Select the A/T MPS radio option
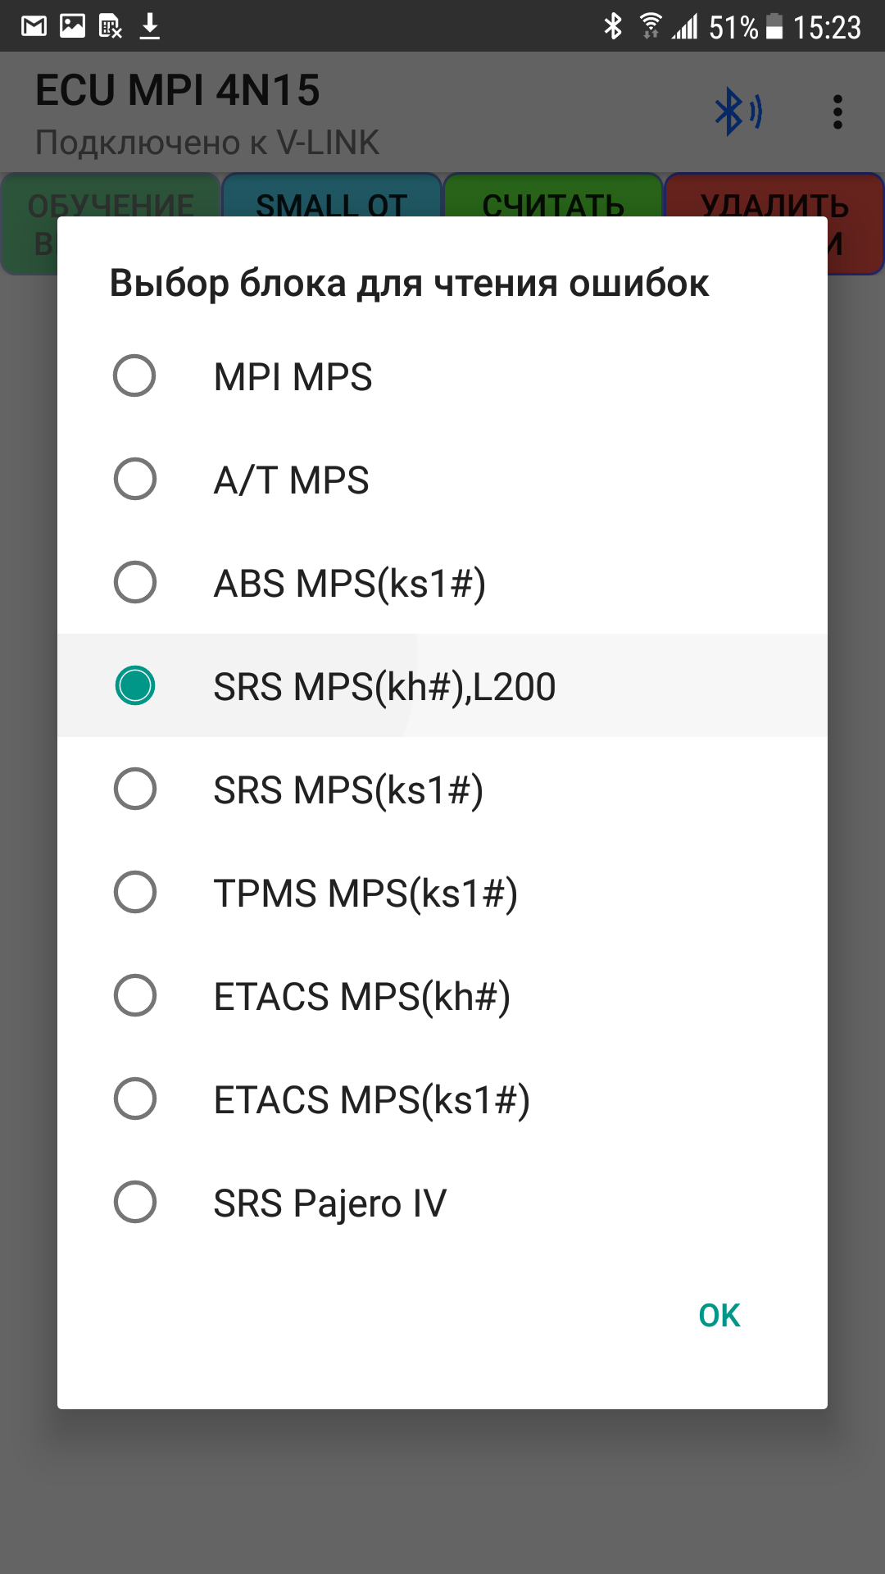Image resolution: width=885 pixels, height=1574 pixels. point(135,480)
